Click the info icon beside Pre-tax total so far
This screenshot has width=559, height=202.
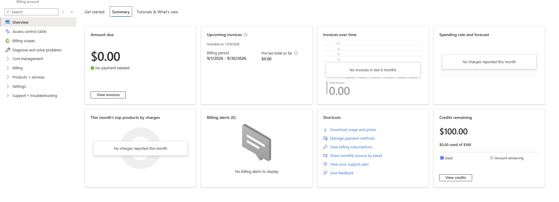pyautogui.click(x=296, y=53)
